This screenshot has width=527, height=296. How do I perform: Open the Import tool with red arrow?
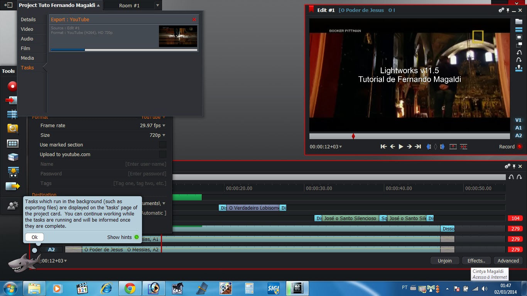[12, 100]
